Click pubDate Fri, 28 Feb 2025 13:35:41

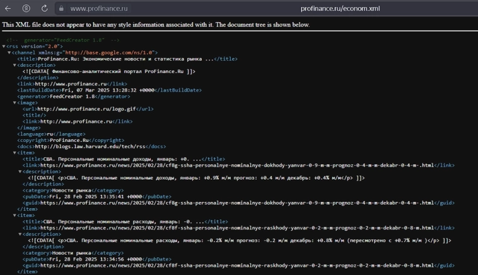click(96, 197)
